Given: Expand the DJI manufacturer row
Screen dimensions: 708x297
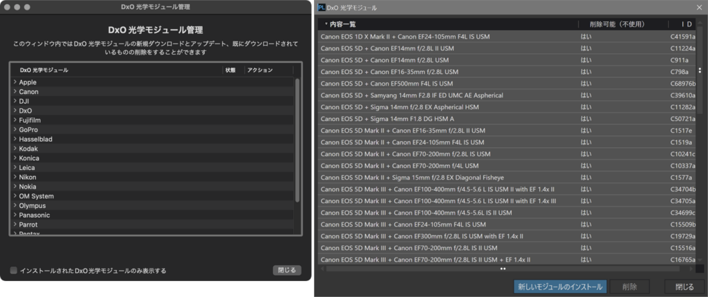Looking at the screenshot, I should pos(15,101).
